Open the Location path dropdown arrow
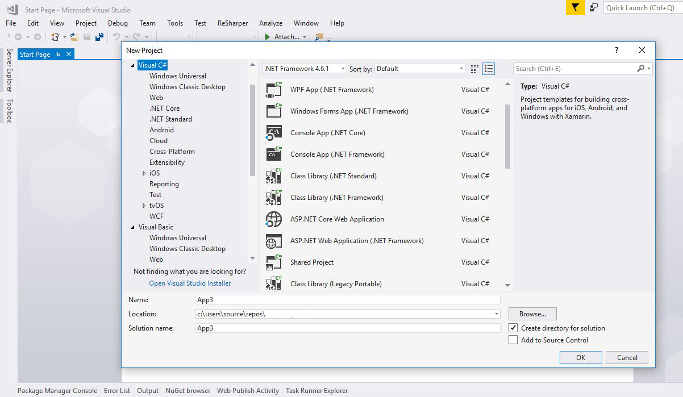 (497, 314)
